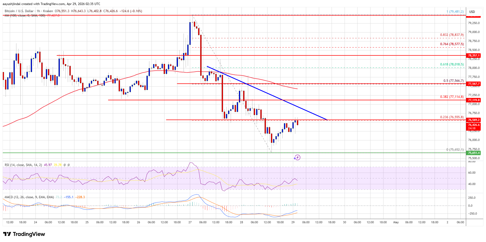This screenshot has width=486, height=242.
Task: Click the green 75,651.4 price label
Action: click(474, 153)
